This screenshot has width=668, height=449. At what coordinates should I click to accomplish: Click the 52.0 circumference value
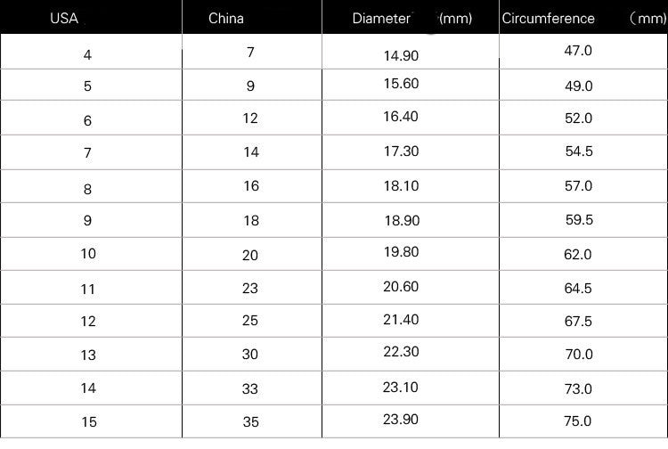(578, 118)
